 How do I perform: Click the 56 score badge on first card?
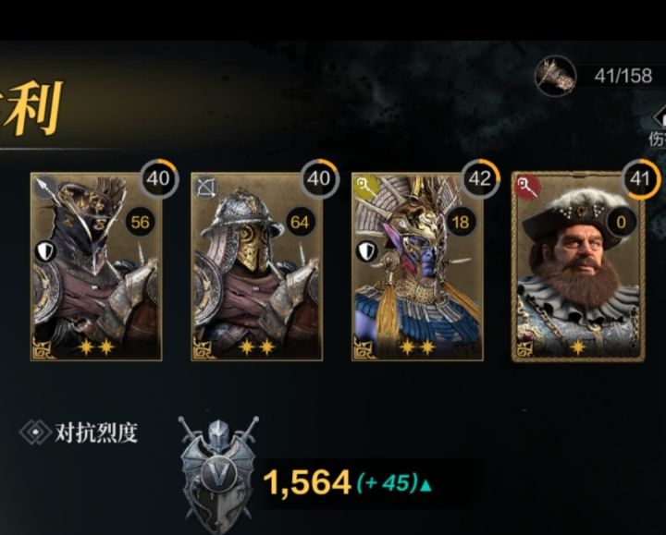pos(140,222)
